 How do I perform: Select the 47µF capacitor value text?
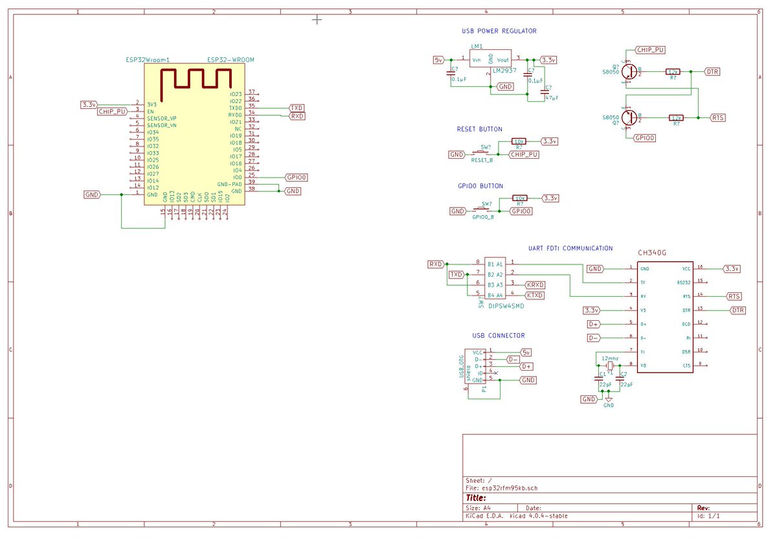click(552, 97)
